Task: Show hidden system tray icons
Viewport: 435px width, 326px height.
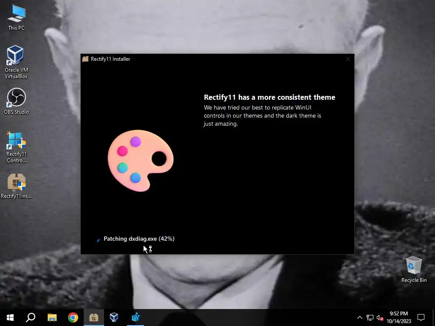Action: 359,318
